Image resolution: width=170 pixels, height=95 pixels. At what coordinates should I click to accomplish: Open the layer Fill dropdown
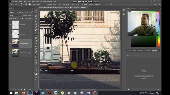32,18
